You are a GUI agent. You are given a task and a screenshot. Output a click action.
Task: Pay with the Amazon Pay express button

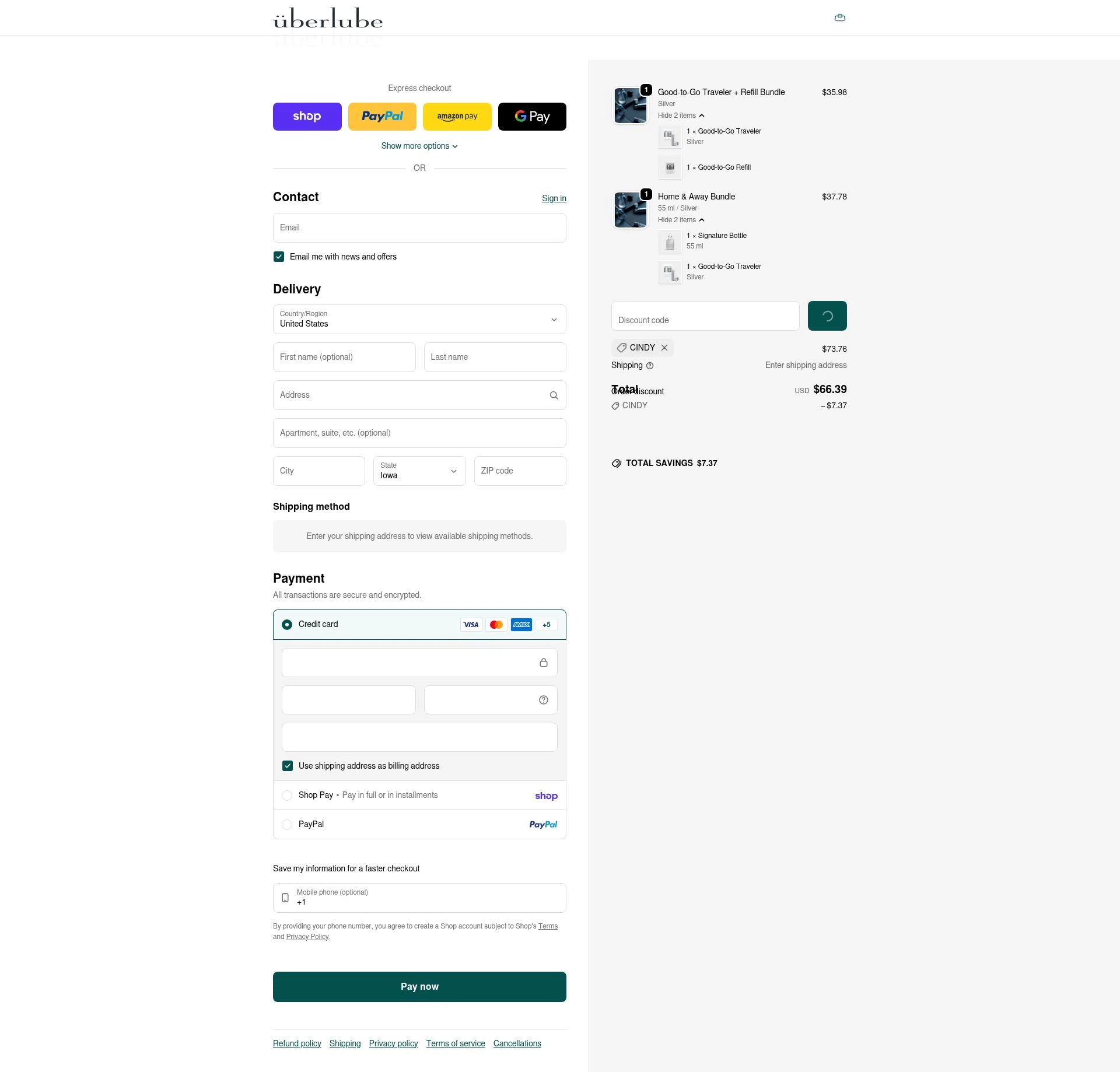point(457,116)
